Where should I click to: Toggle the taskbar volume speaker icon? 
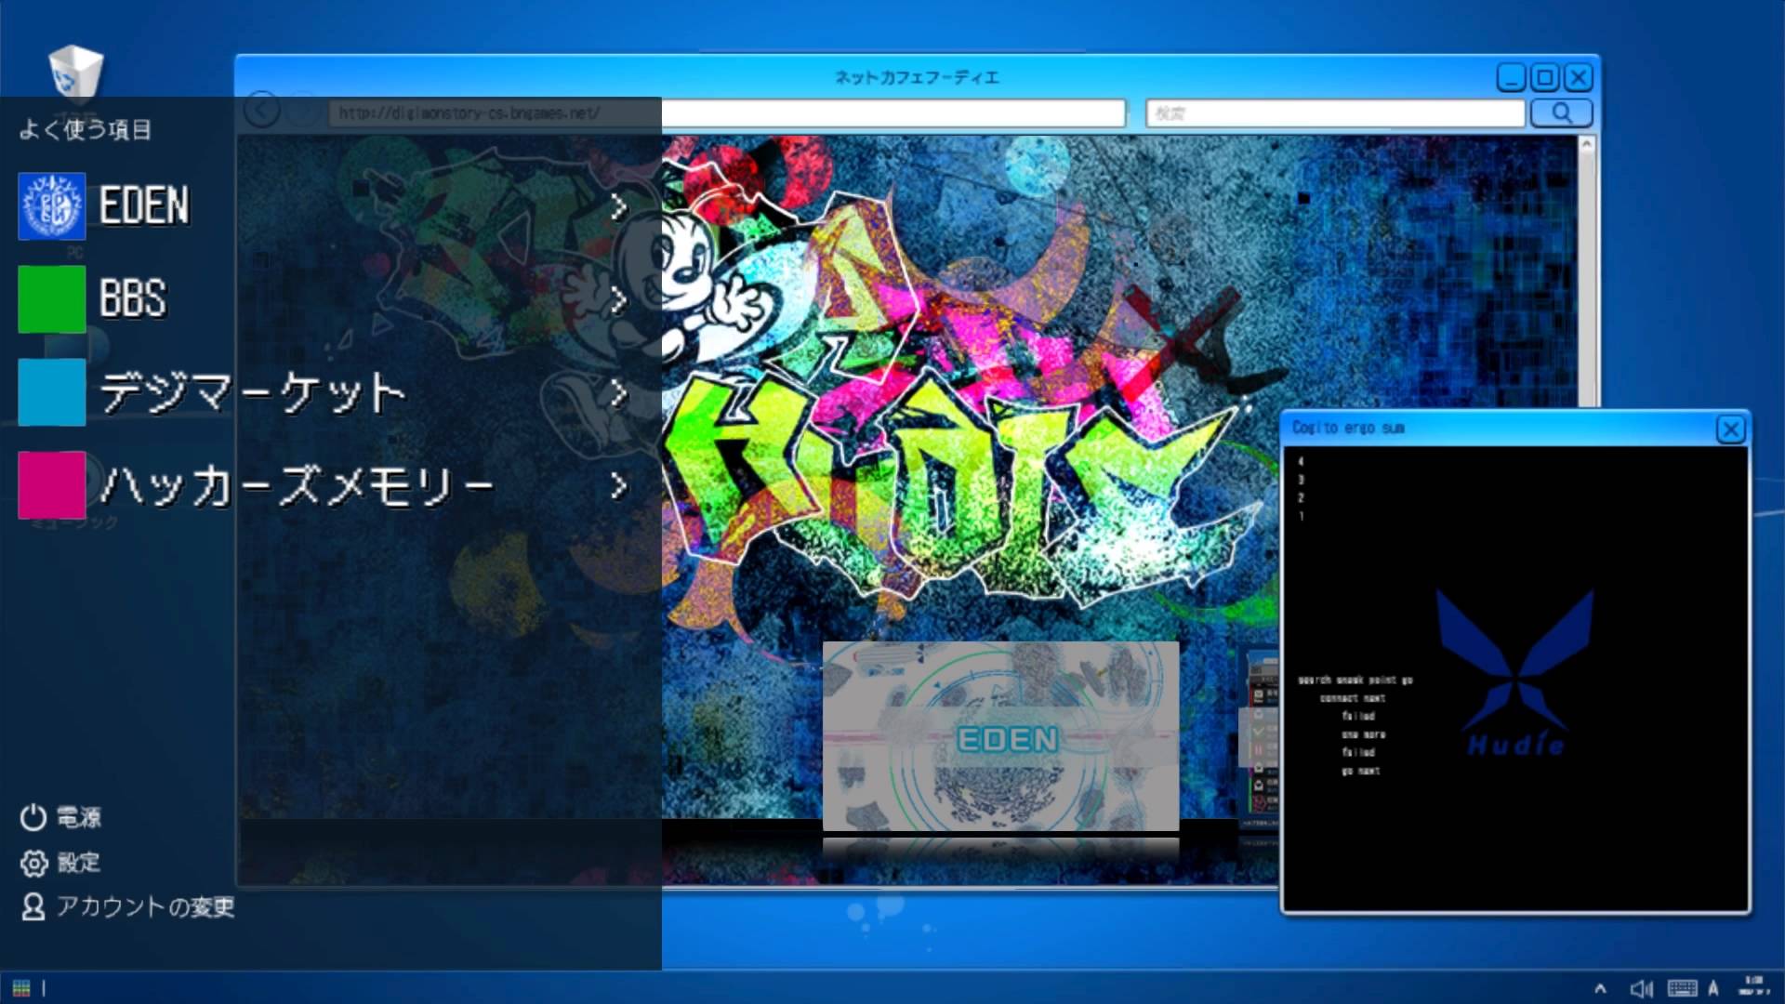1641,988
